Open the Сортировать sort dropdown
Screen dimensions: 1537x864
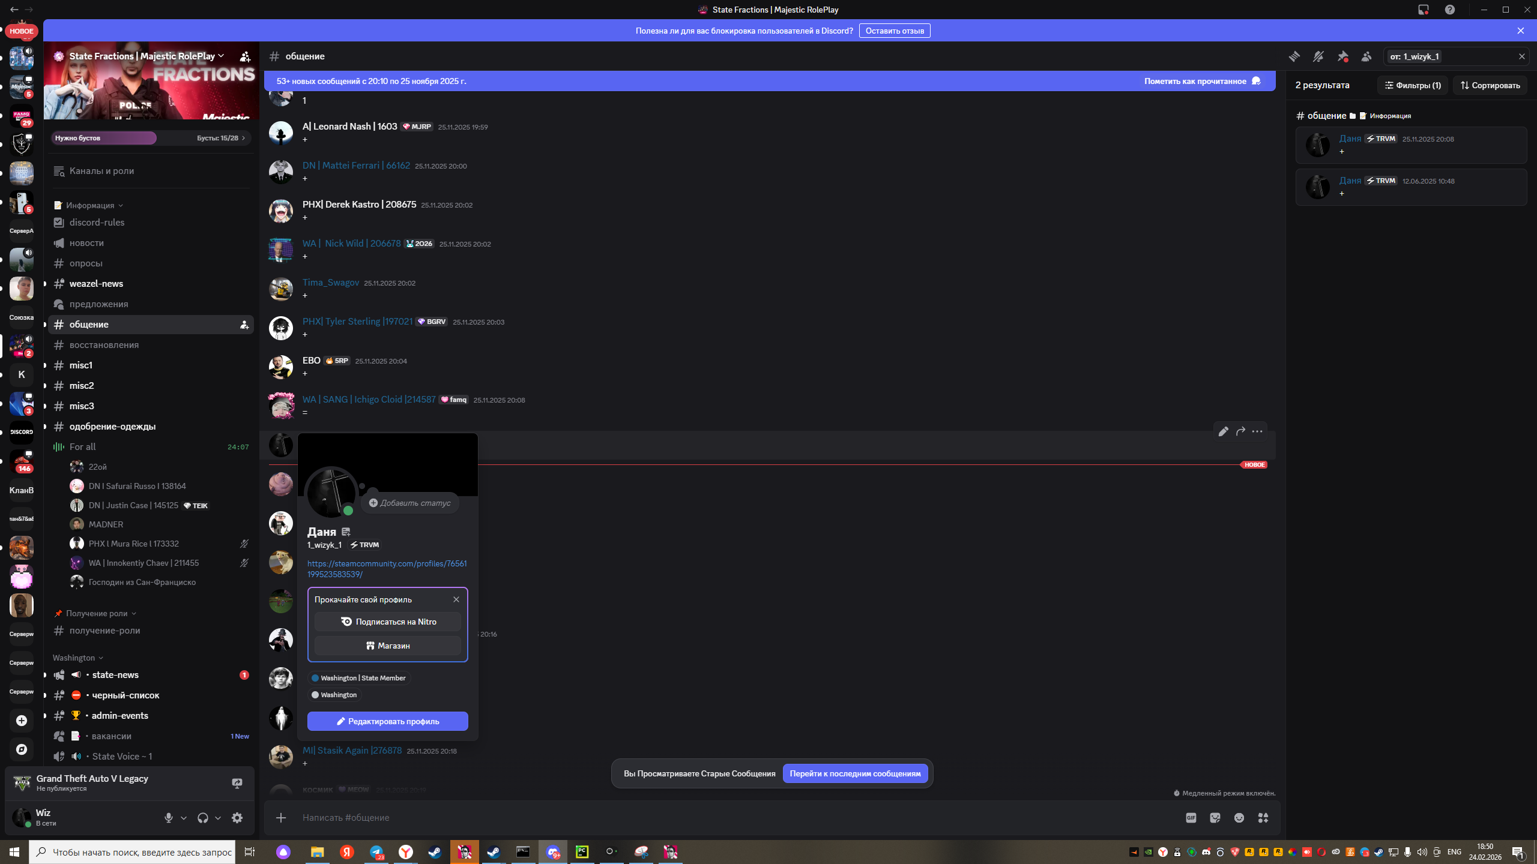(x=1490, y=85)
